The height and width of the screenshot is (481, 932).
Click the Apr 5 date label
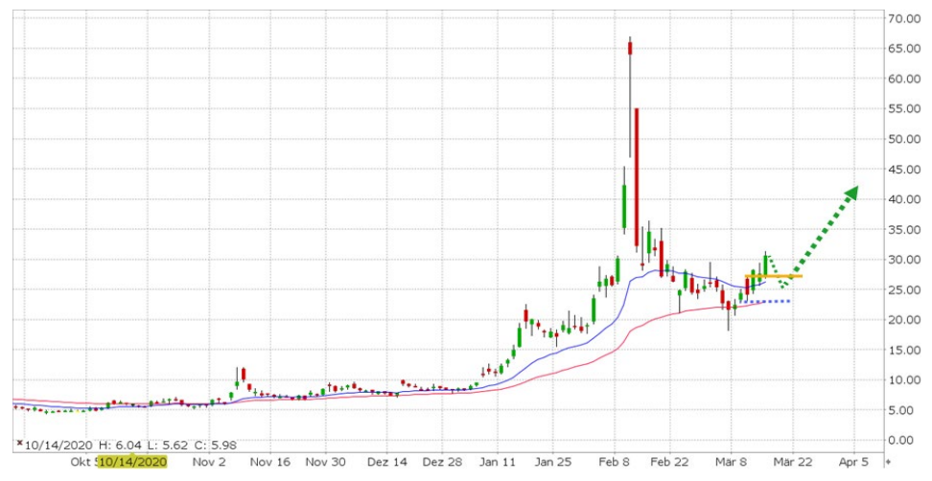coord(853,462)
